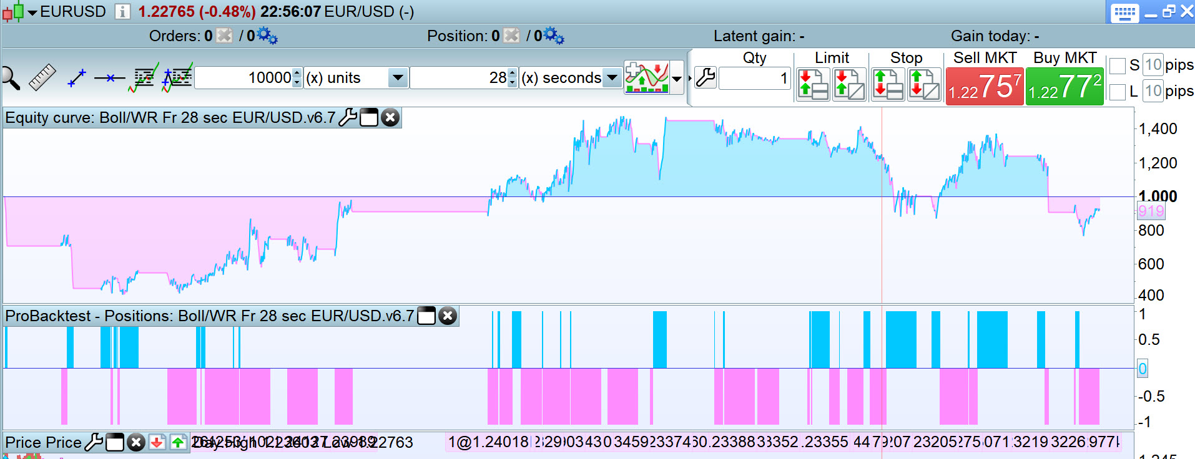1195x459 pixels.
Task: Maximize the Price panel
Action: pos(115,442)
